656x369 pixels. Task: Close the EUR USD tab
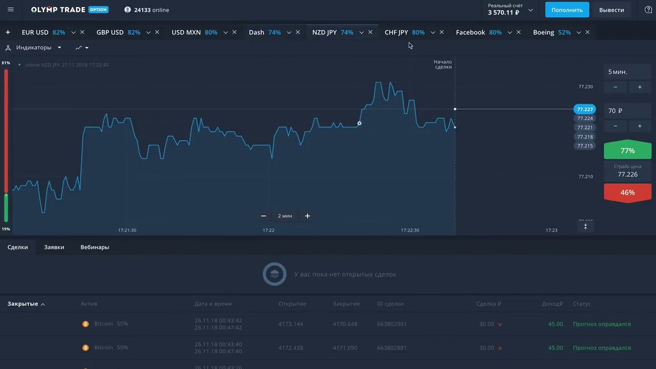pos(82,32)
